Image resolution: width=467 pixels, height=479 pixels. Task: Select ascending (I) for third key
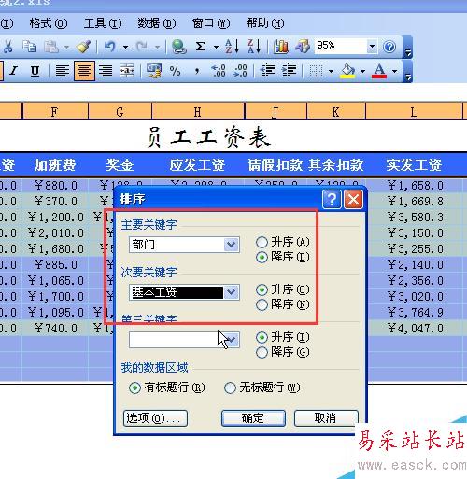coord(262,337)
